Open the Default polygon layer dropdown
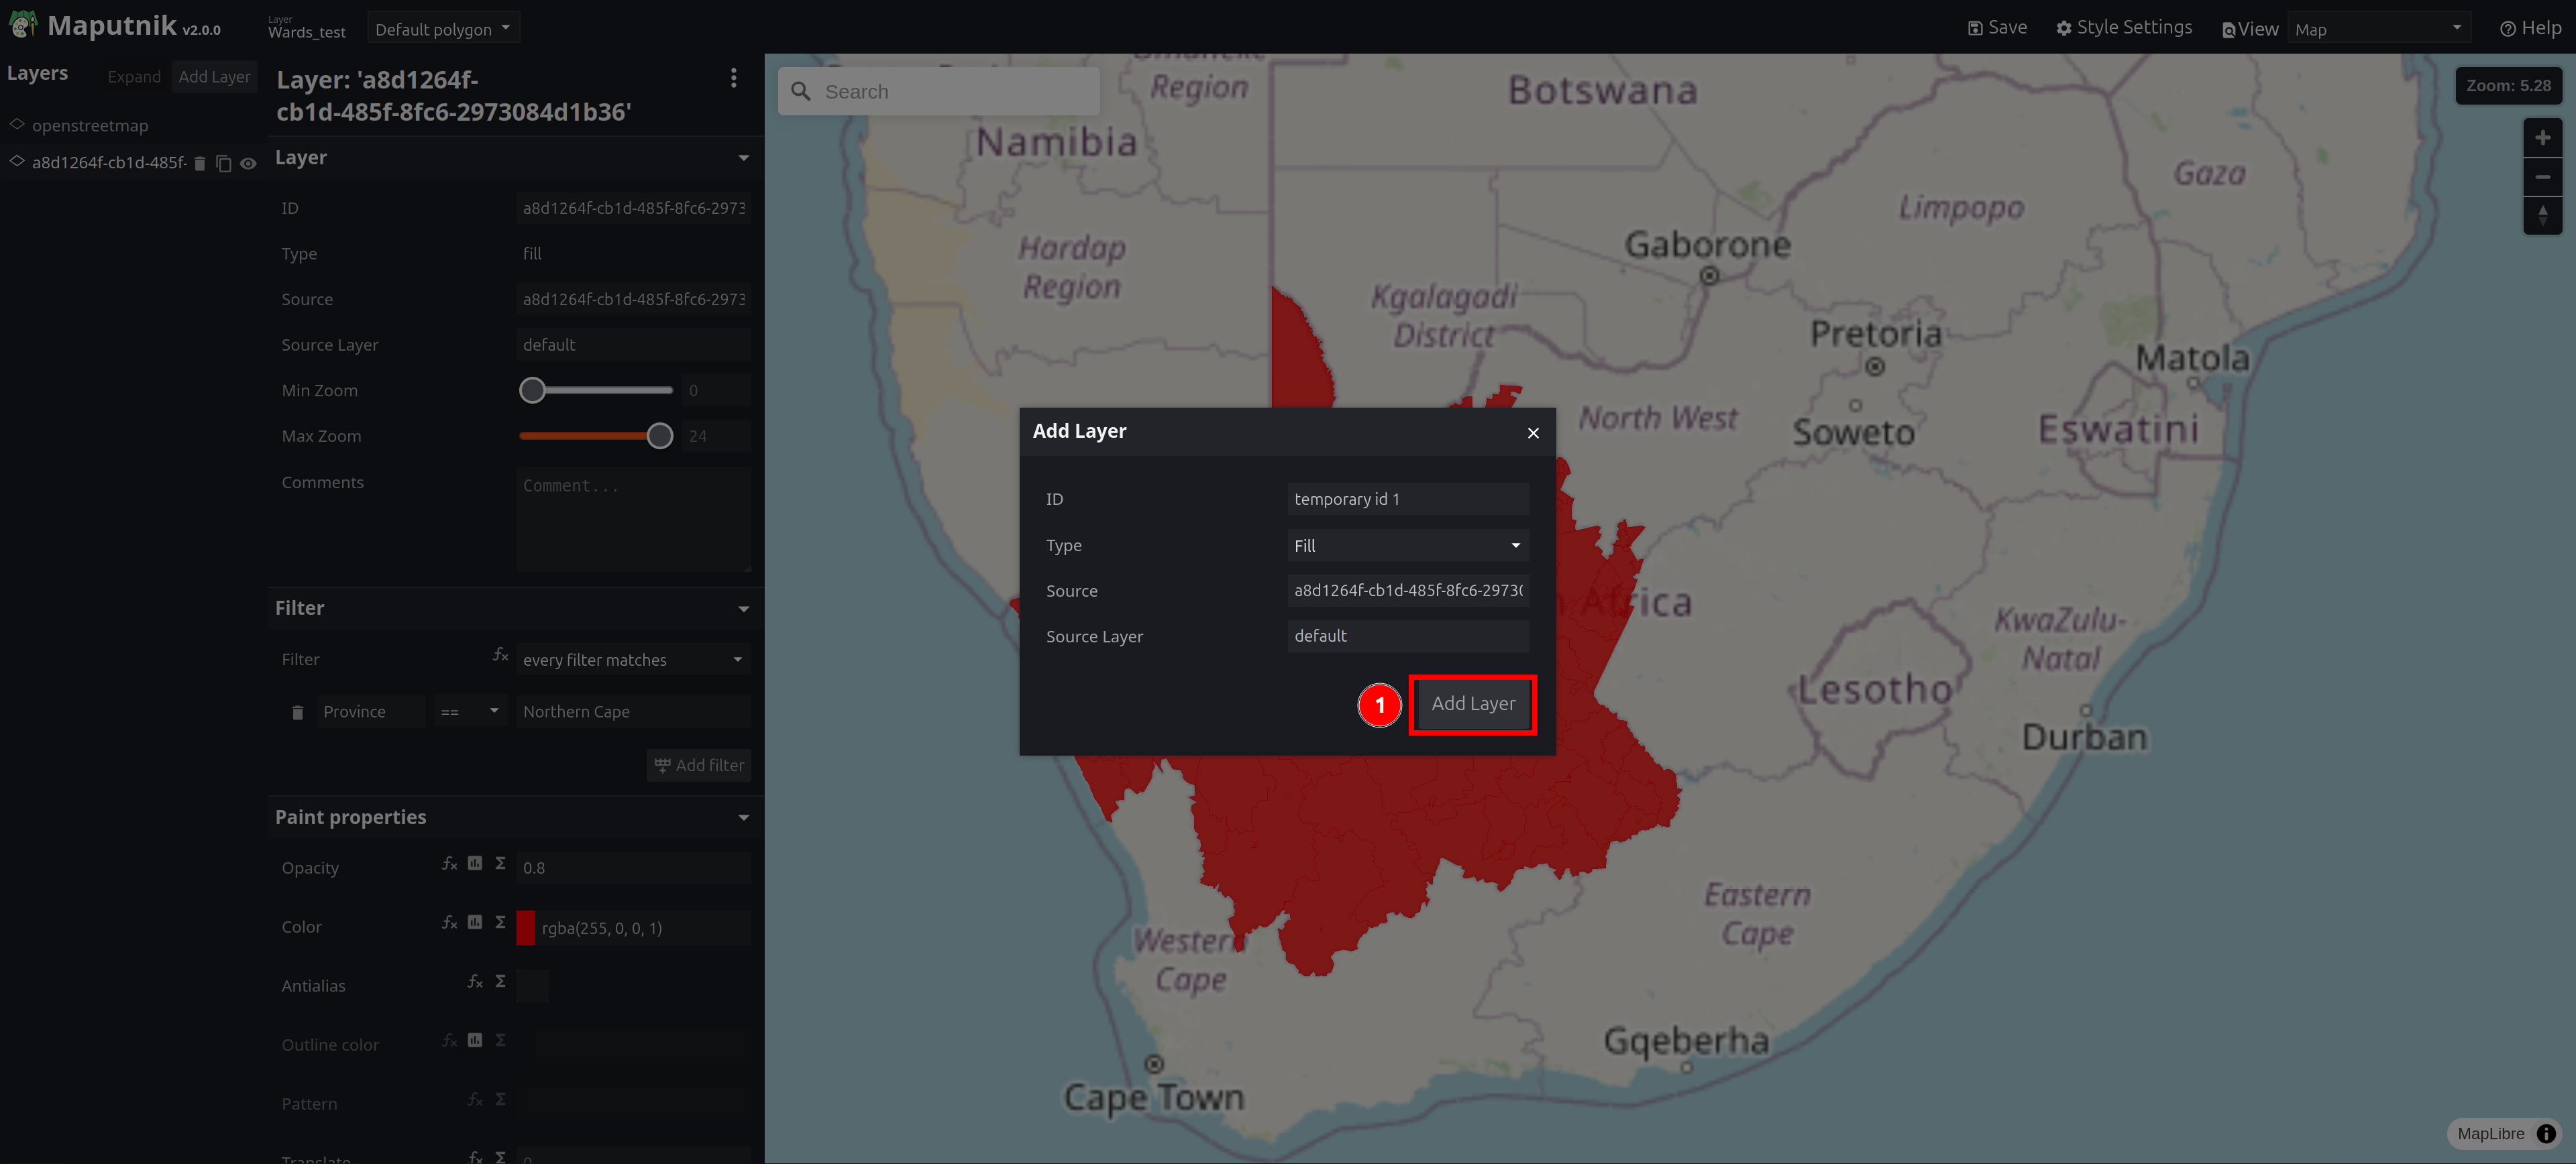 click(443, 29)
